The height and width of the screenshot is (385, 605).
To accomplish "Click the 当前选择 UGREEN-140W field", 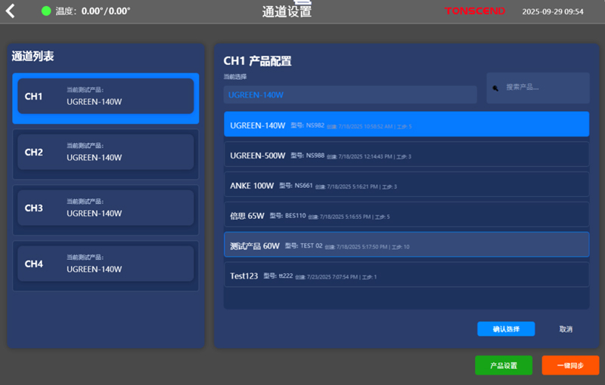I will coord(349,95).
